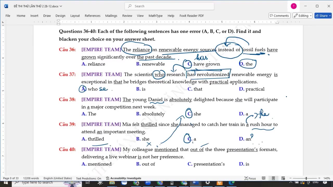Switch to the Draw ribbon tab
This screenshot has height=187, width=333.
[47, 16]
